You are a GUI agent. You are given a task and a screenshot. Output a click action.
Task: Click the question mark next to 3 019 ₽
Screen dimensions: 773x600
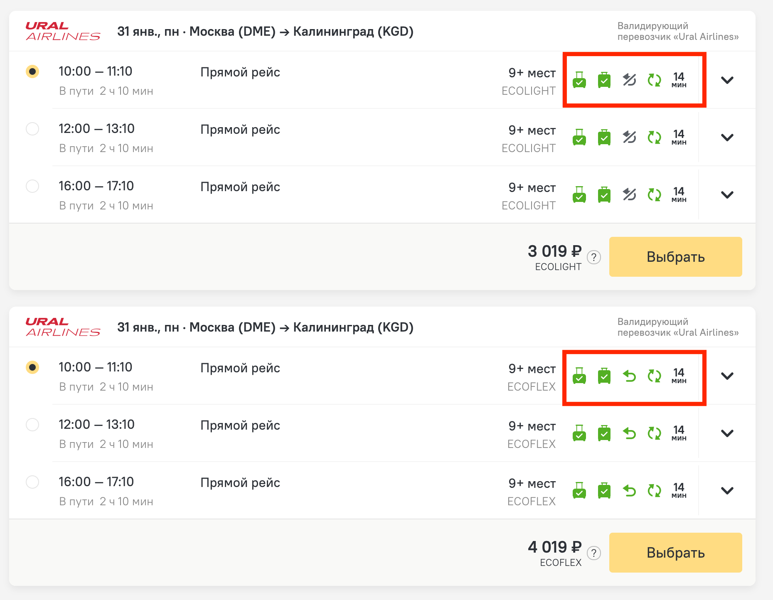click(x=594, y=258)
